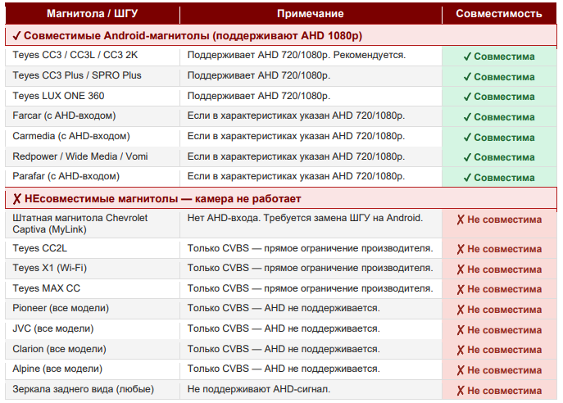The height and width of the screenshot is (403, 563).
Task: Click 'Совместима' in the Farcar row
Action: pyautogui.click(x=499, y=117)
